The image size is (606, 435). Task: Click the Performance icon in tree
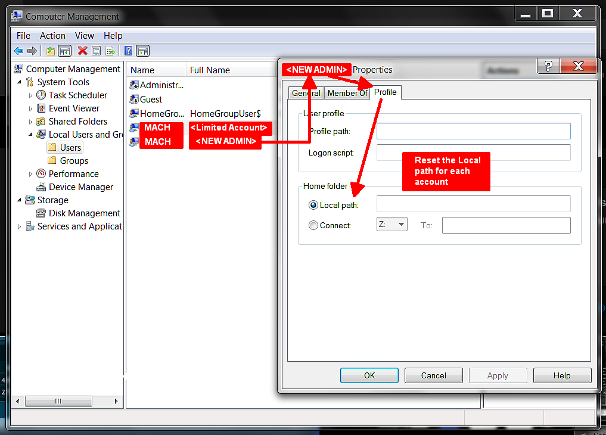(x=41, y=174)
